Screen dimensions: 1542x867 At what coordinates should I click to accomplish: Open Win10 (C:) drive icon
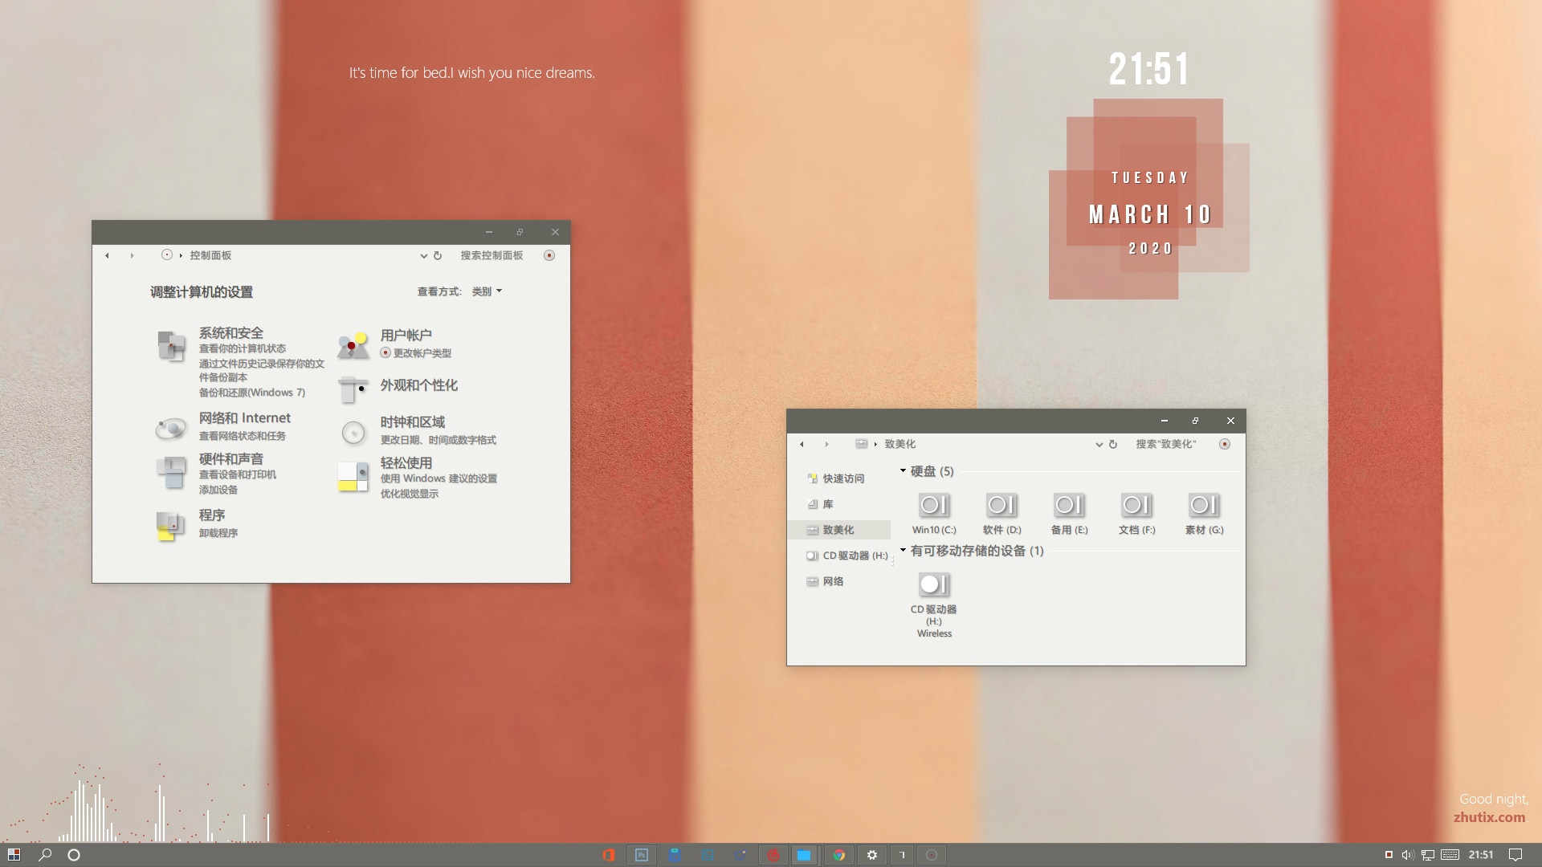(x=934, y=506)
